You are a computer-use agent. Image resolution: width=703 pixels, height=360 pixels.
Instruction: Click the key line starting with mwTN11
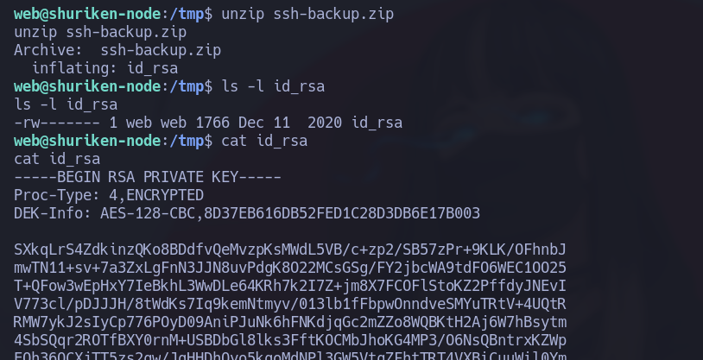click(x=289, y=268)
